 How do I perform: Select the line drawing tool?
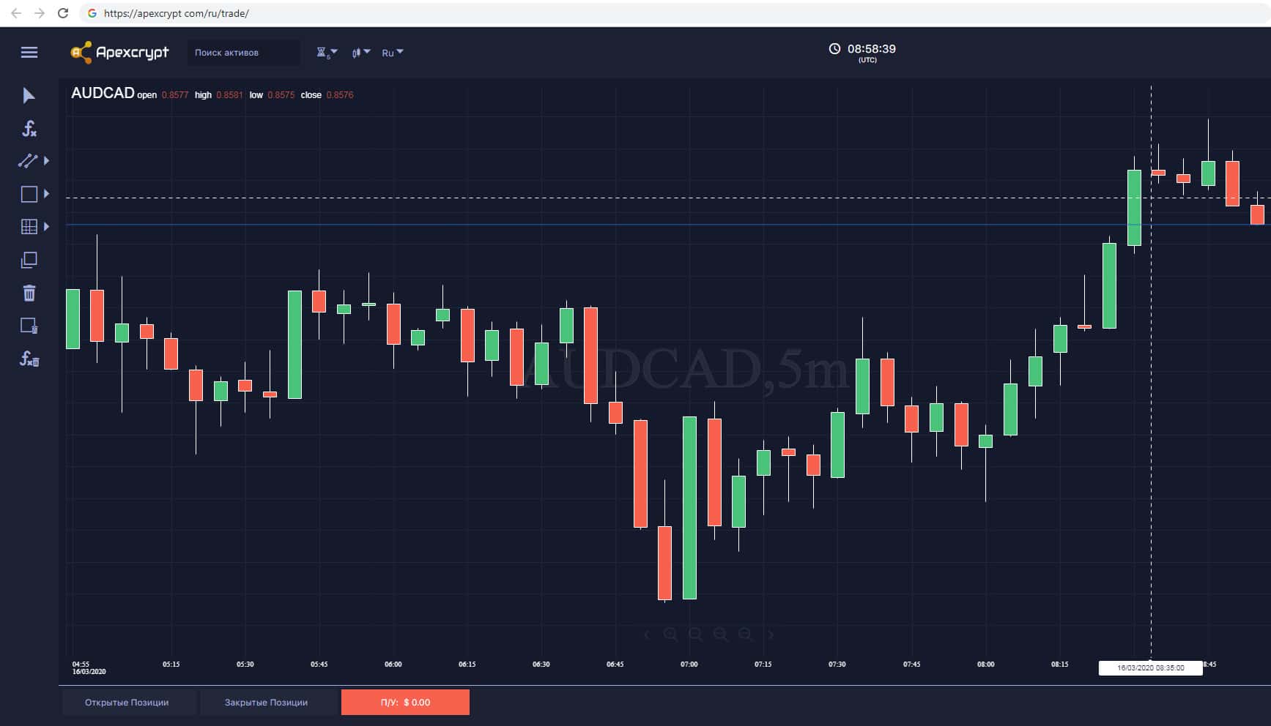(x=28, y=161)
